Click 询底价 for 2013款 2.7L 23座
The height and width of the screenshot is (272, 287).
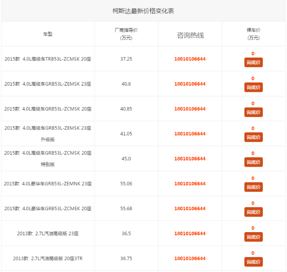[x=253, y=237]
